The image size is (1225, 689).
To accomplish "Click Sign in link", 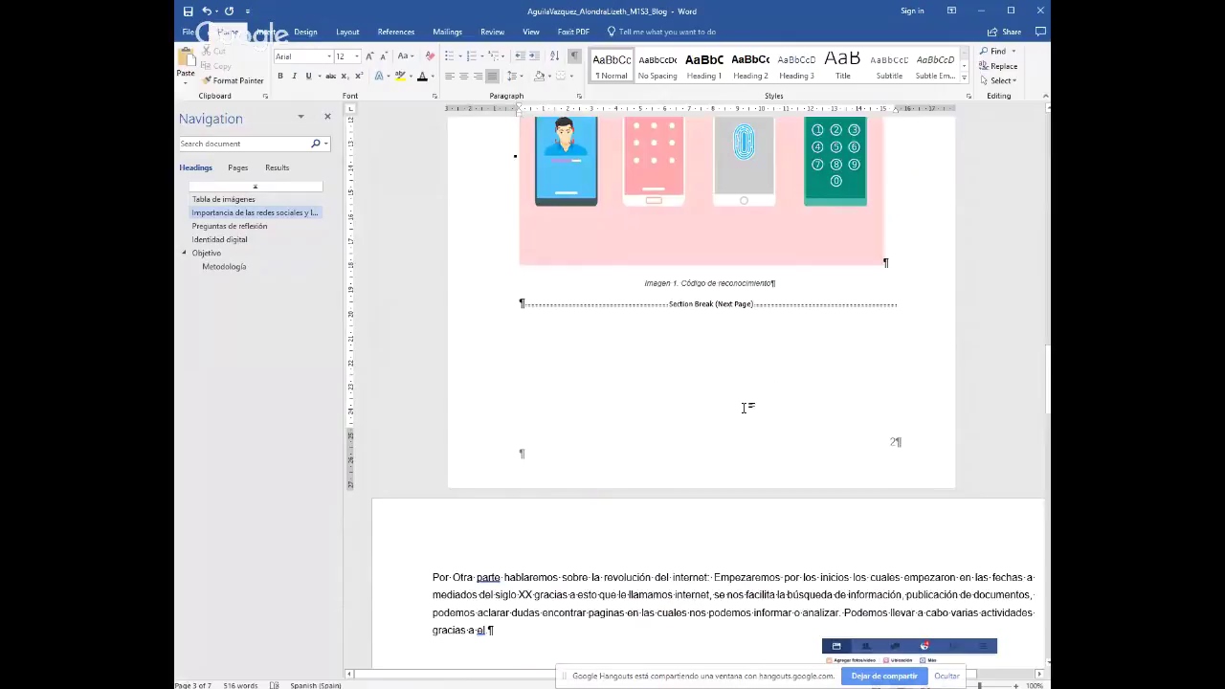I will [x=912, y=11].
